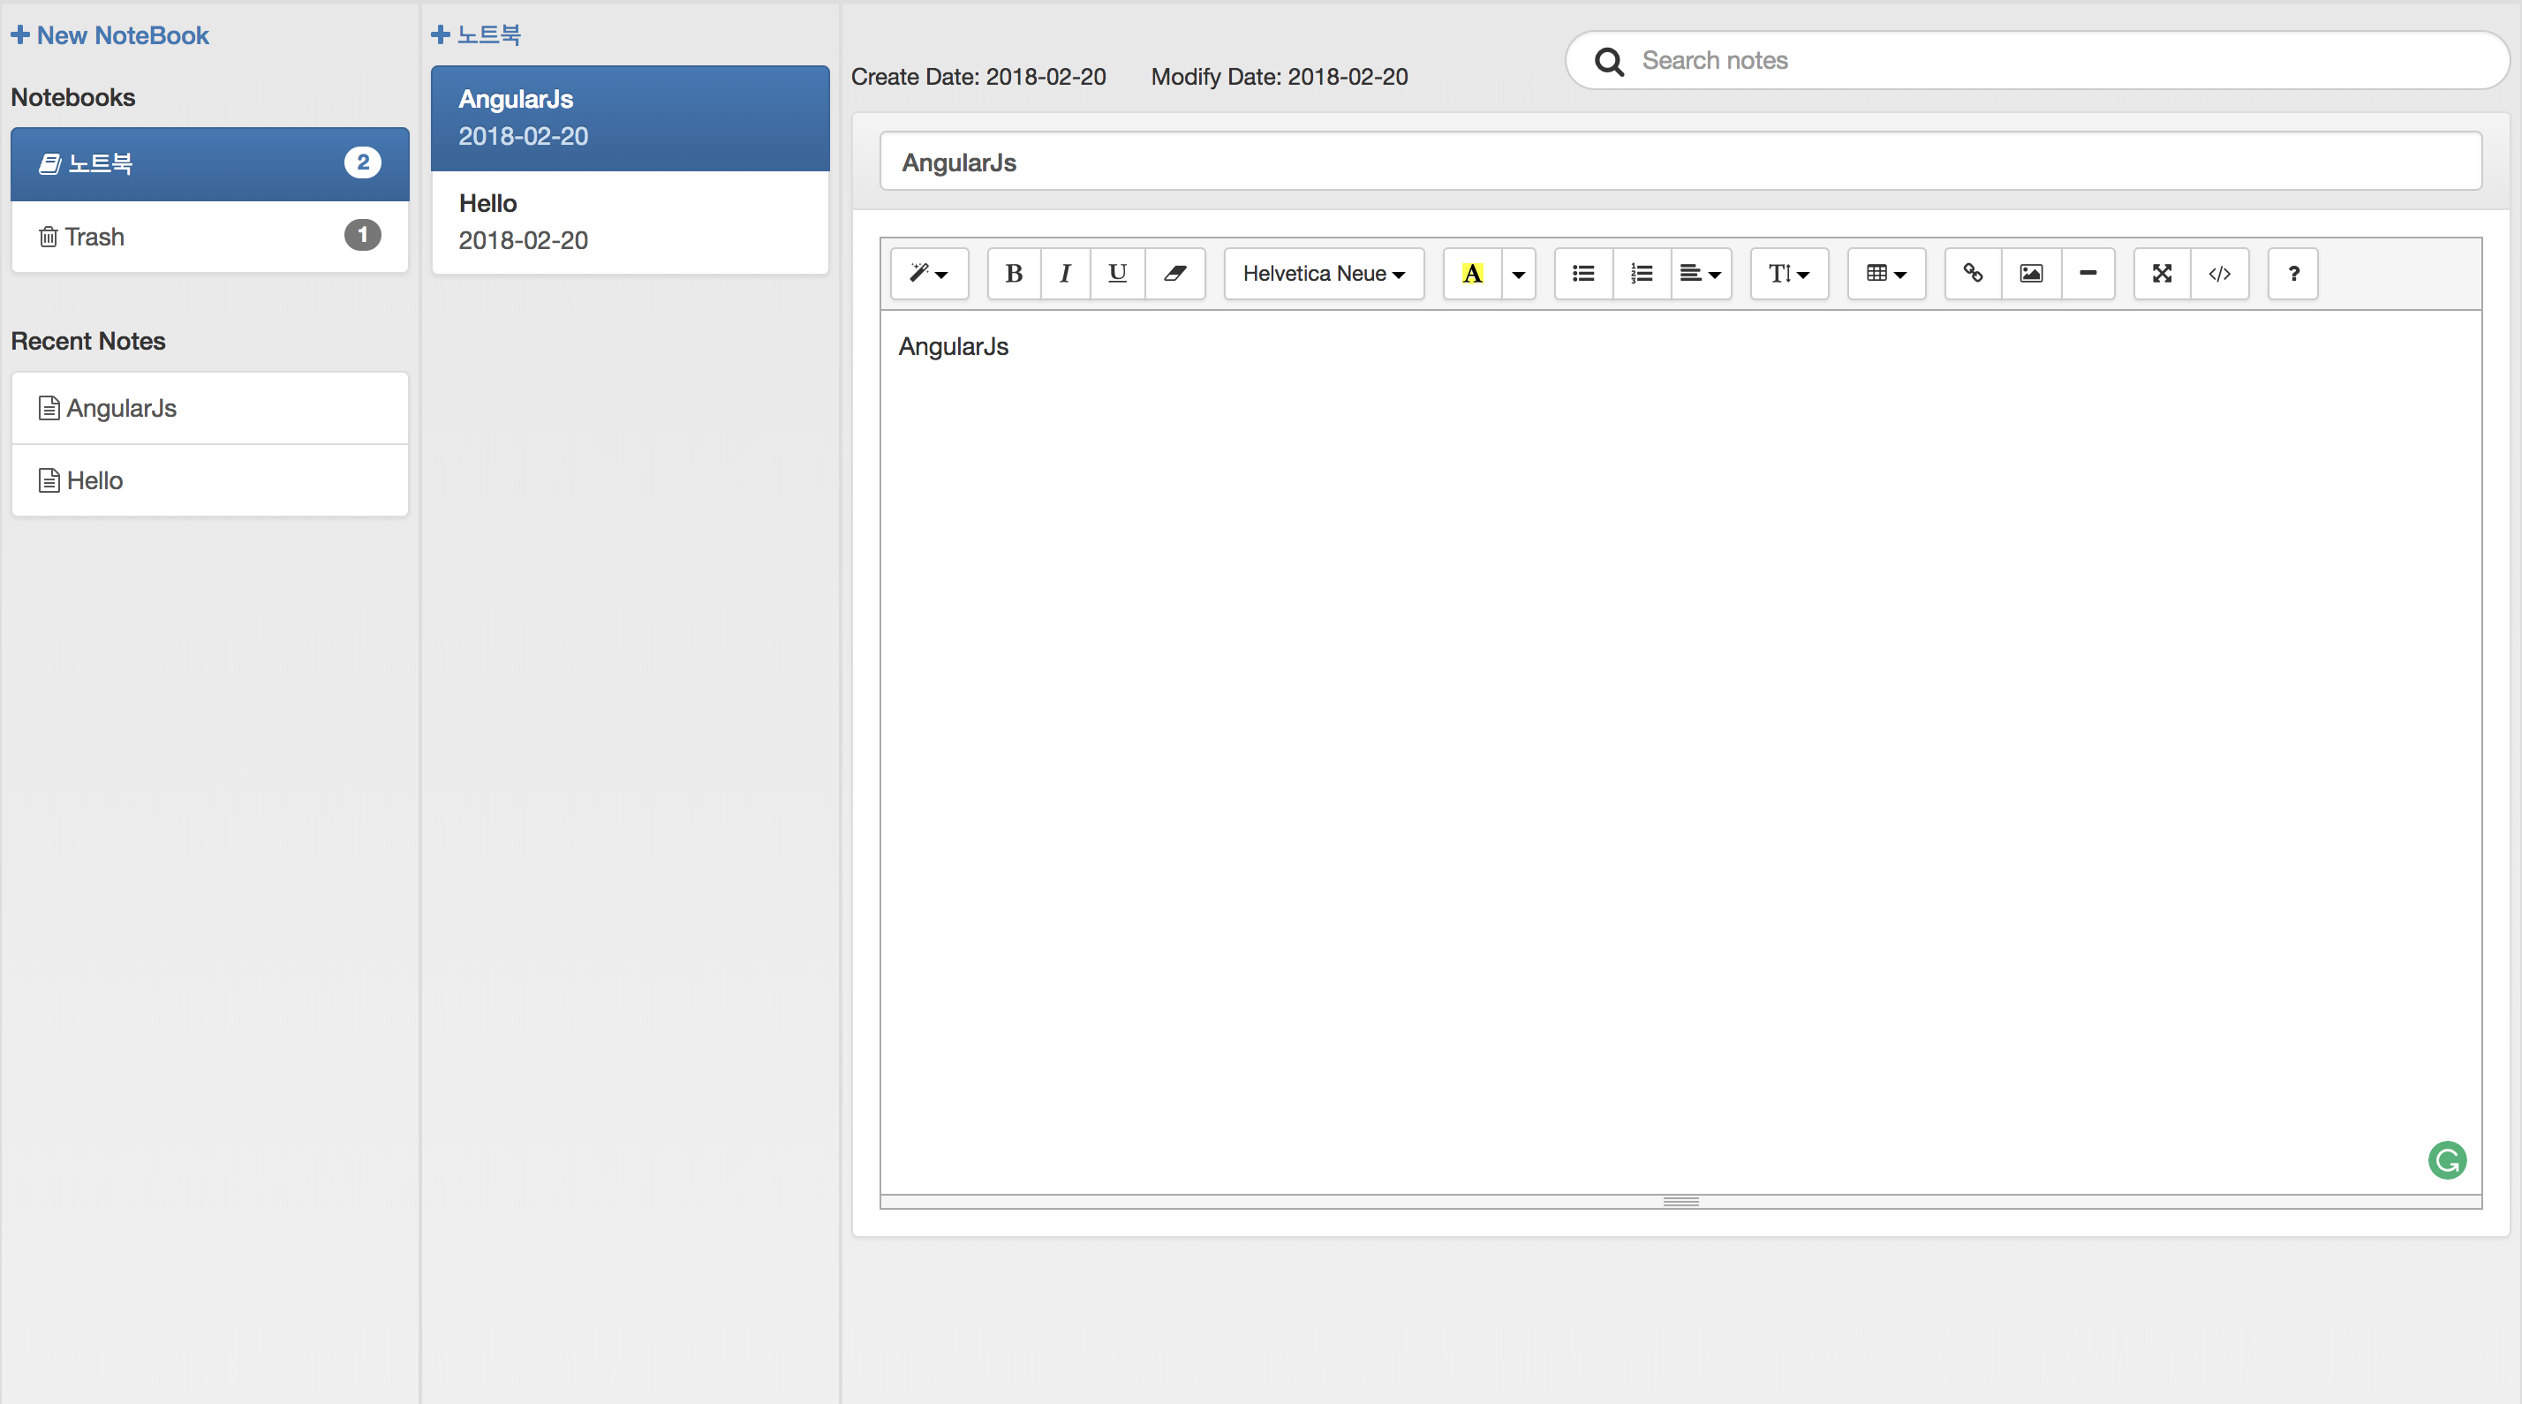Apply the yellow highlight recent color

(x=1472, y=273)
